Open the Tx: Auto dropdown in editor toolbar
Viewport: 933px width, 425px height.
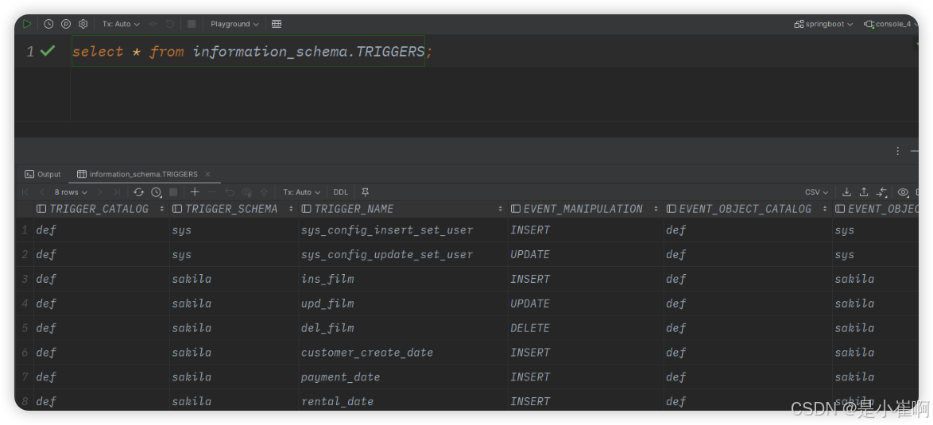tap(121, 24)
